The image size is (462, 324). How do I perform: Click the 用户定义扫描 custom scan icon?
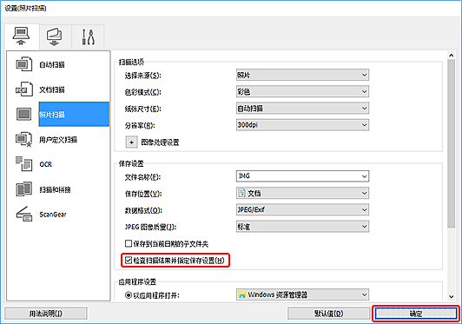[23, 139]
